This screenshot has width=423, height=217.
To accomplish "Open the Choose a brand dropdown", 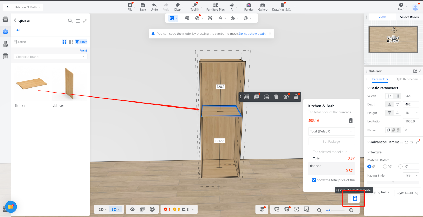I will [50, 57].
